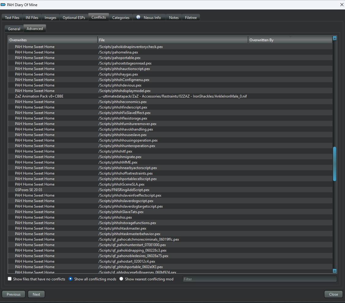Open the Optional ESPs tab
Image resolution: width=345 pixels, height=303 pixels.
coord(74,18)
